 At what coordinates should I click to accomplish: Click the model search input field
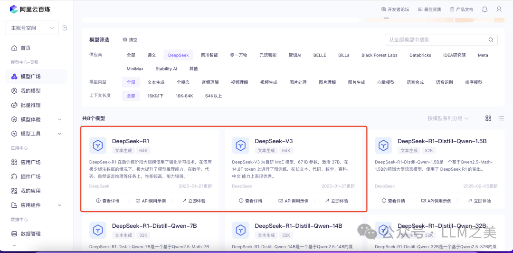pyautogui.click(x=441, y=39)
